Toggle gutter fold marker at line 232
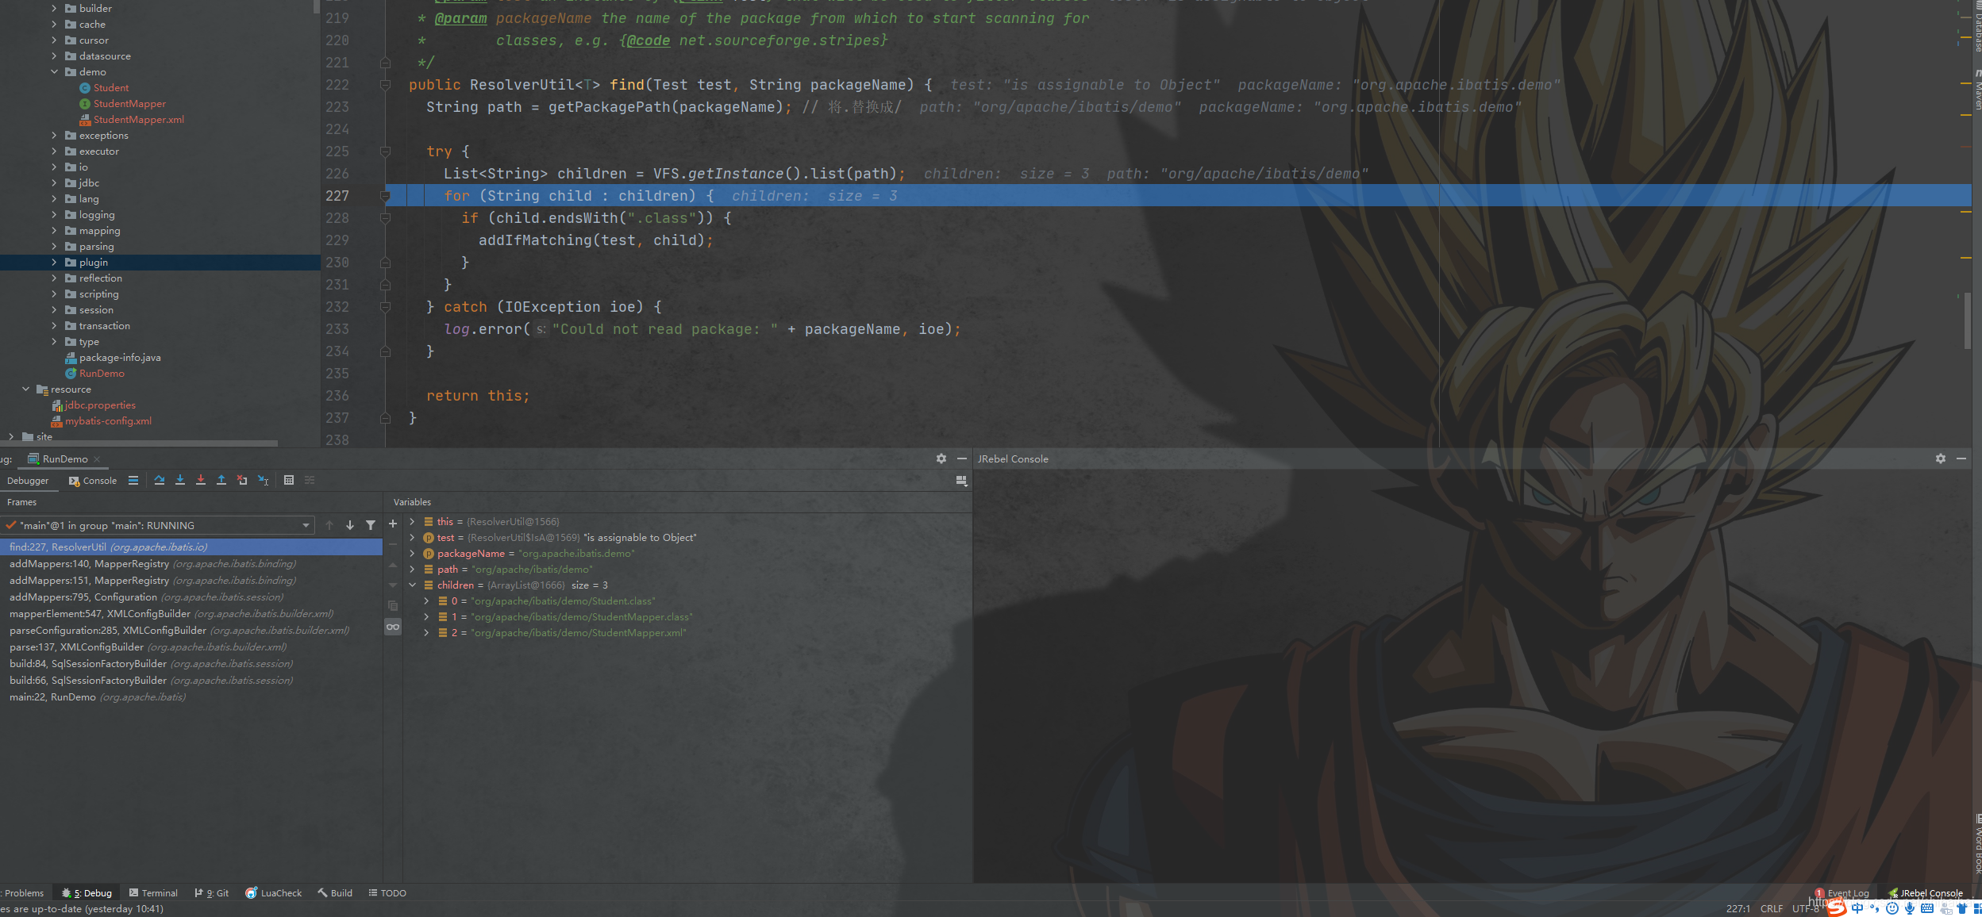This screenshot has height=917, width=1982. coord(385,307)
